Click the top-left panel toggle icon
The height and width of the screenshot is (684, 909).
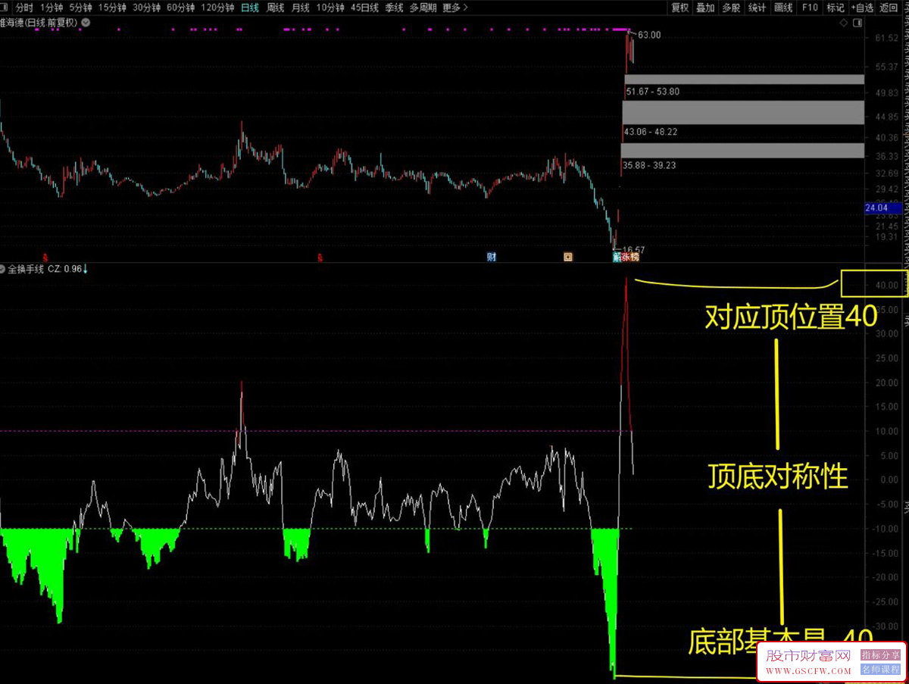point(5,8)
